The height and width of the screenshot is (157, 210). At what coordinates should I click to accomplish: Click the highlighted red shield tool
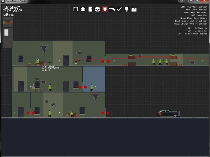pos(105,9)
